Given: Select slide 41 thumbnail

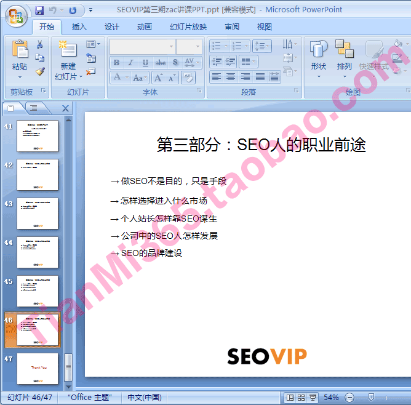Looking at the screenshot, I should tap(38, 136).
